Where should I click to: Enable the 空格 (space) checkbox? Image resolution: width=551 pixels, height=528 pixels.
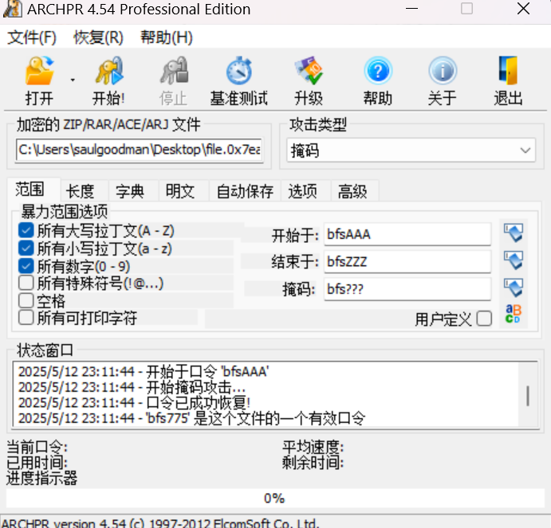tap(26, 300)
